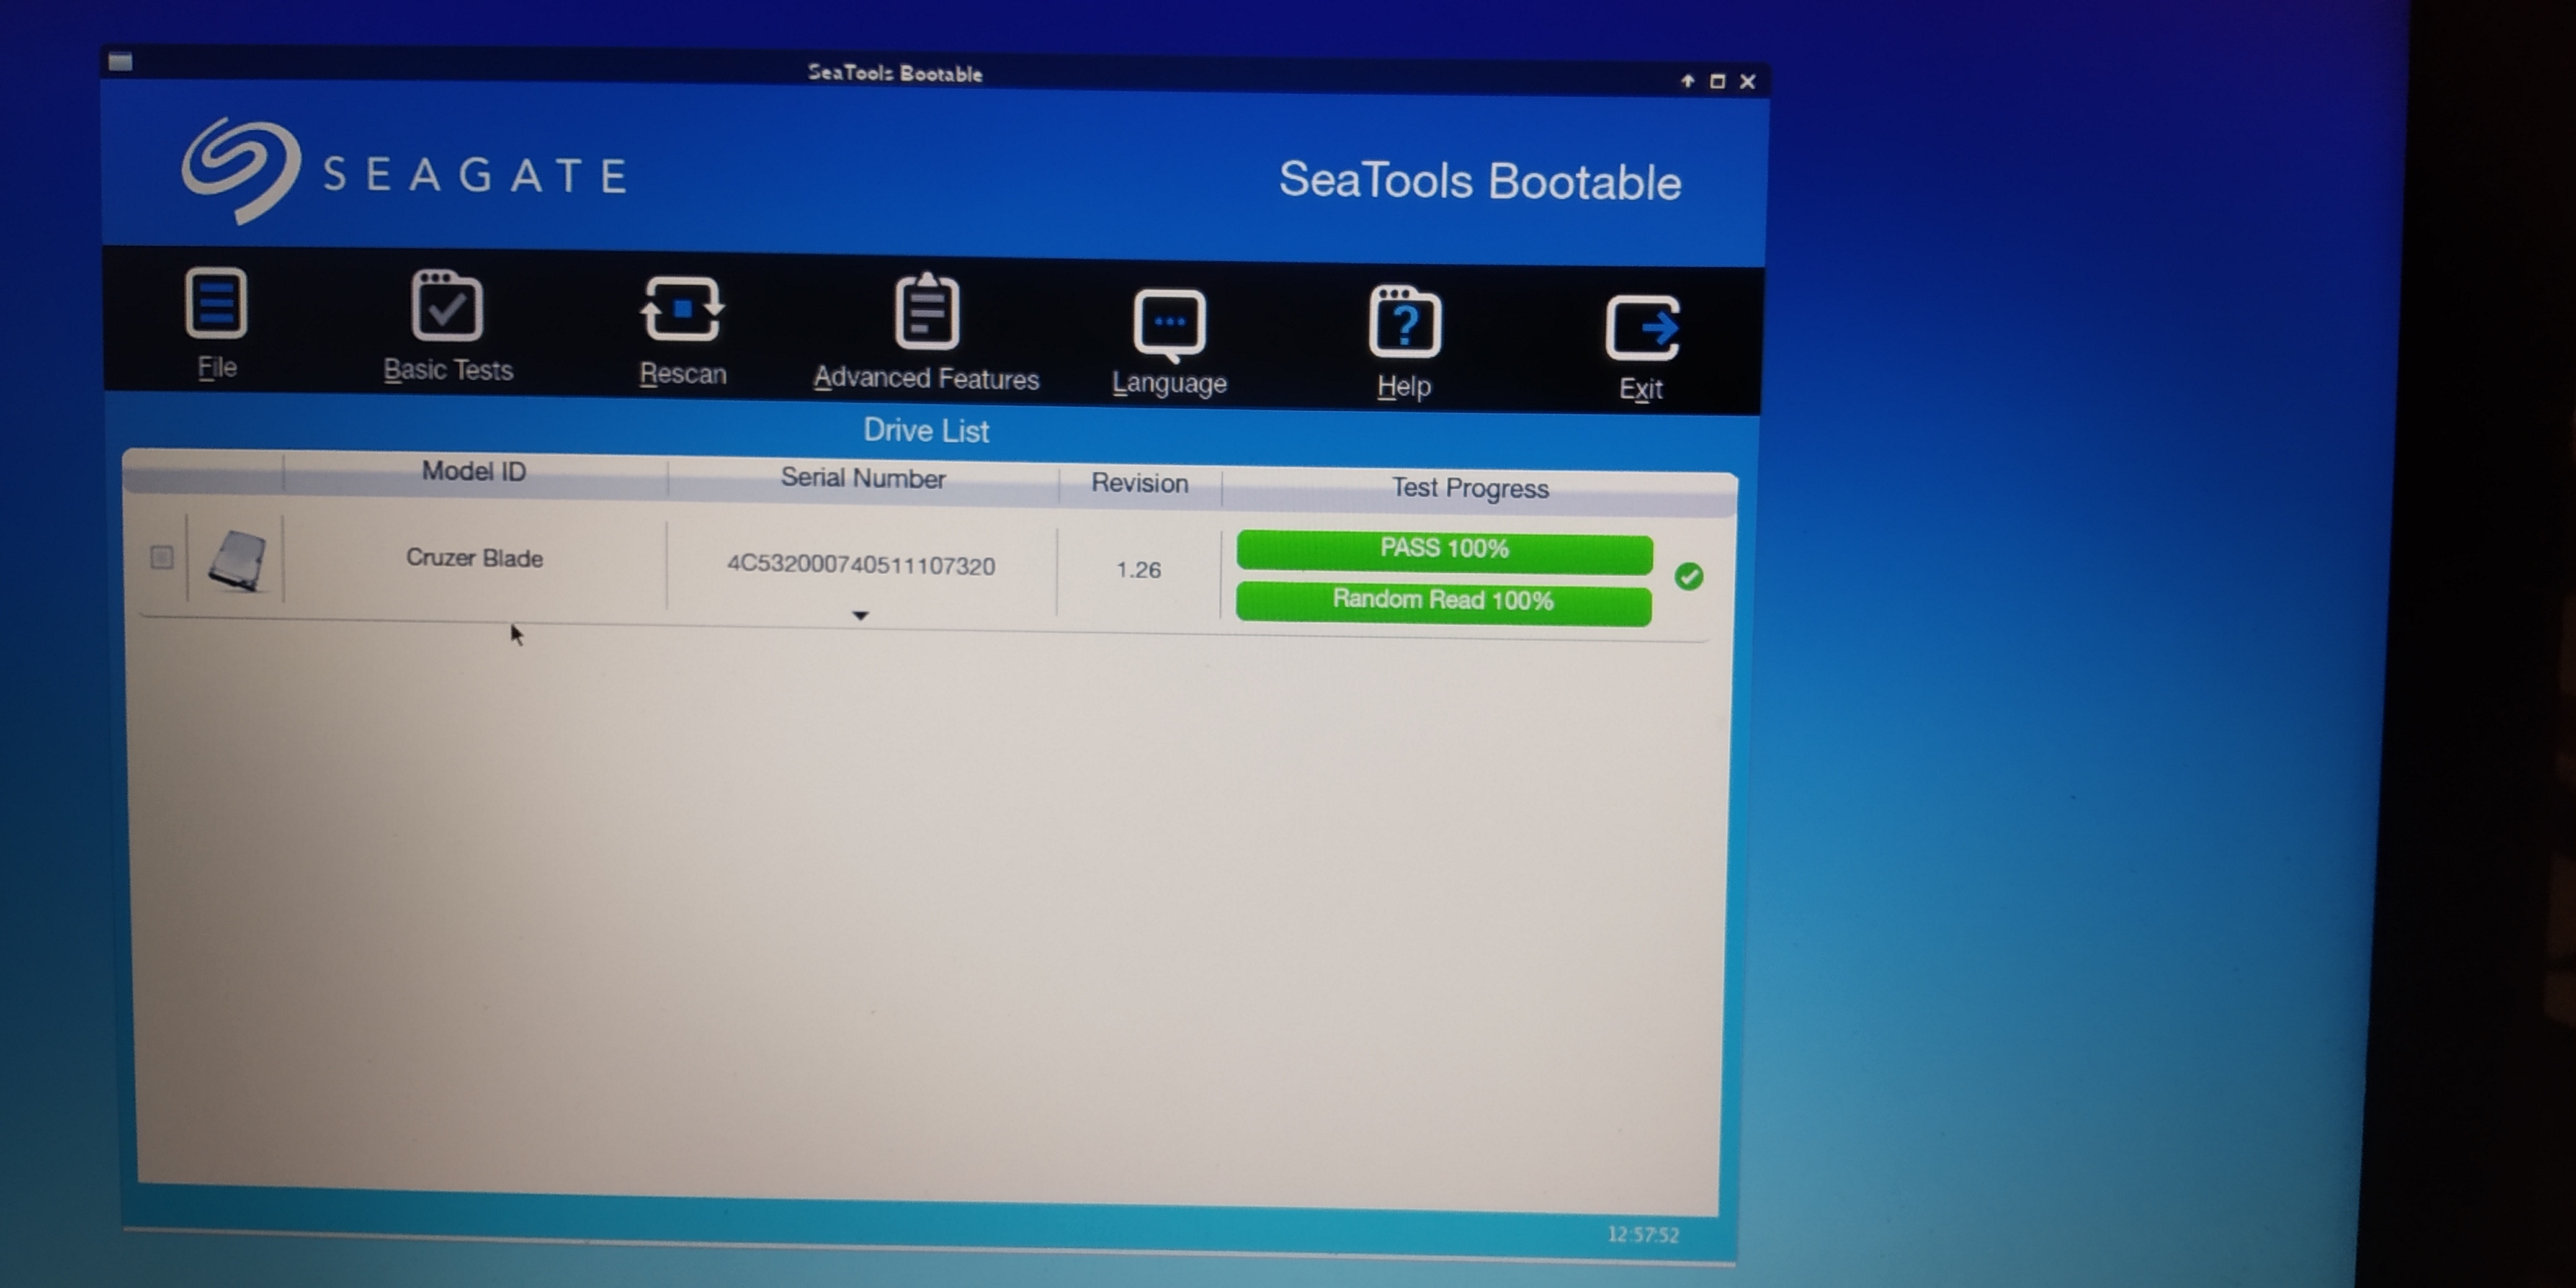Open the window menu icon in title bar
Viewport: 2576px width, 1288px height.
[x=120, y=62]
